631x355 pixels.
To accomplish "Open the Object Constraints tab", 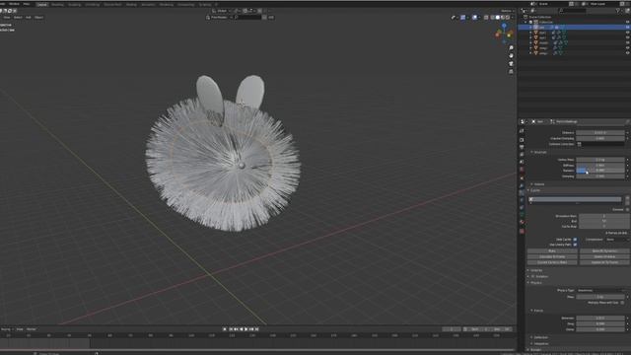I will pyautogui.click(x=522, y=207).
